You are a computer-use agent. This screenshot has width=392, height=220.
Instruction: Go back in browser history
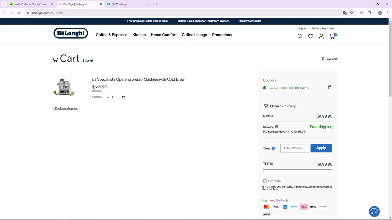point(4,13)
